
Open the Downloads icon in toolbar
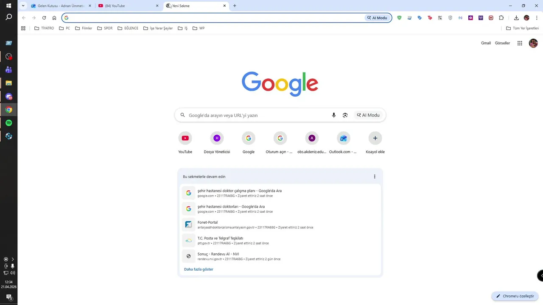(x=516, y=18)
